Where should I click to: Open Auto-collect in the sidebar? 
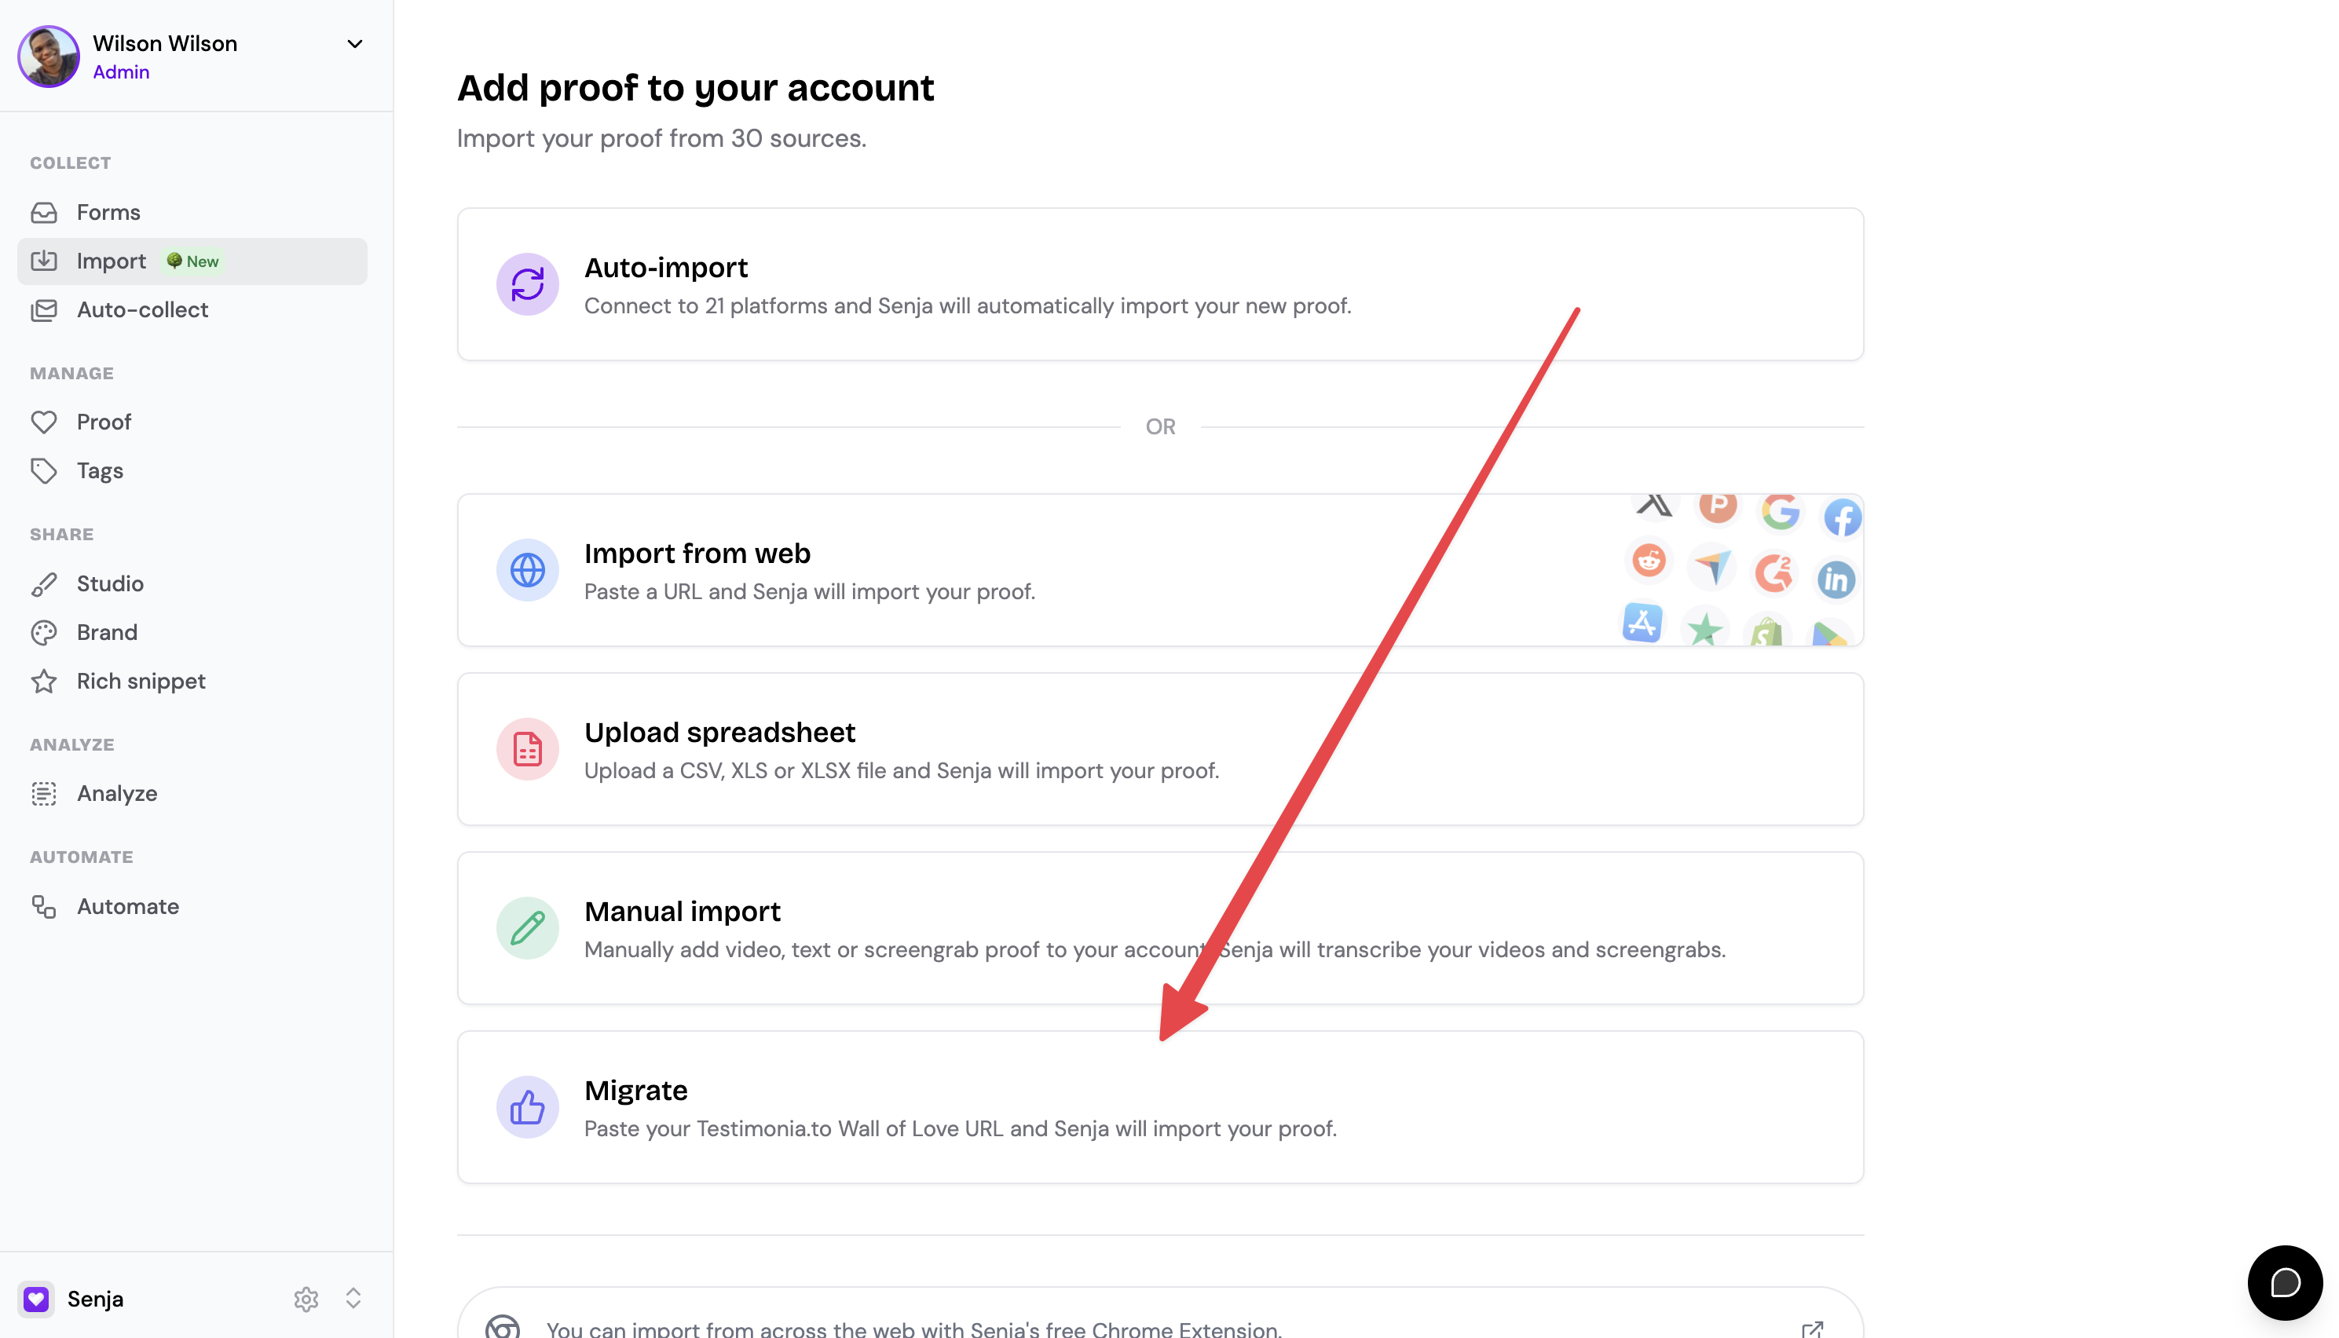click(192, 309)
